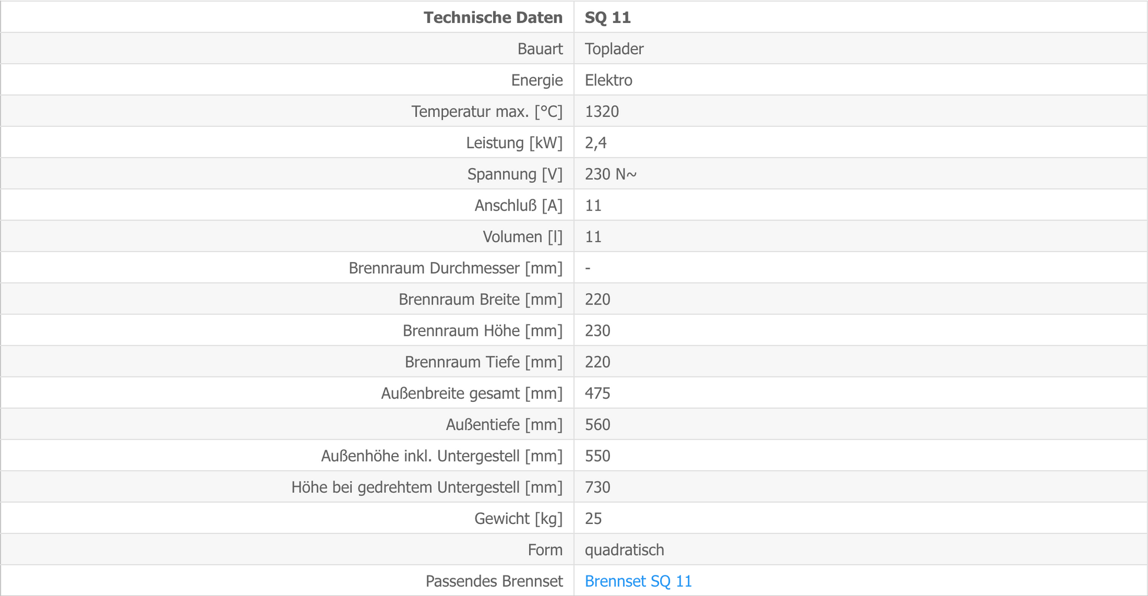1148x596 pixels.
Task: Click the quadratisch form value
Action: coord(624,549)
